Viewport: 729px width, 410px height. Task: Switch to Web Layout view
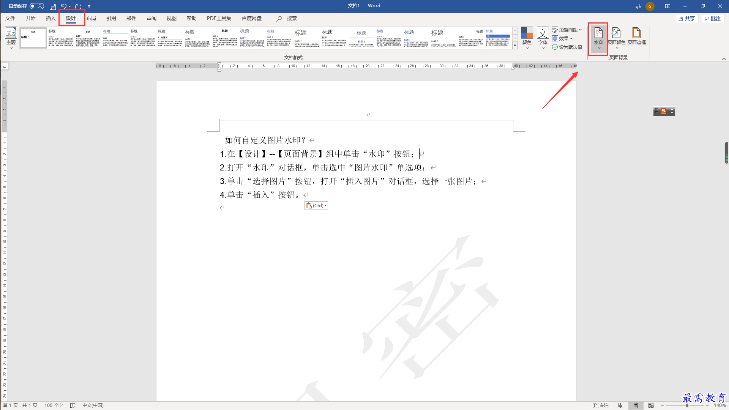click(651, 405)
